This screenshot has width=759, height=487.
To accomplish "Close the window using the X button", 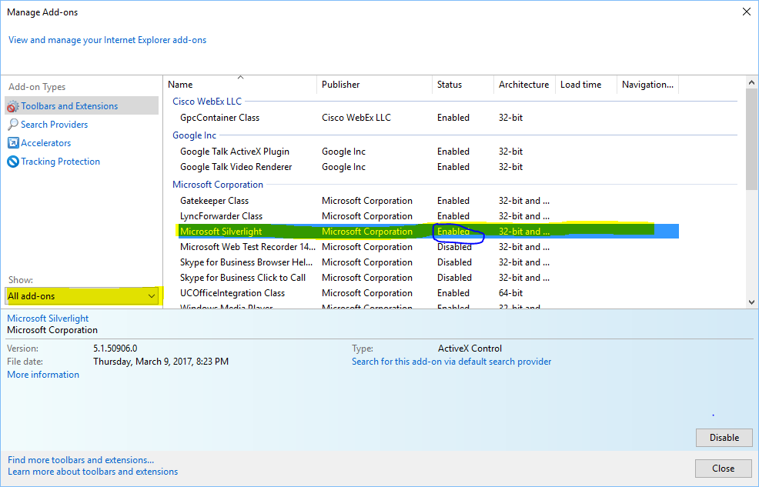I will (747, 12).
